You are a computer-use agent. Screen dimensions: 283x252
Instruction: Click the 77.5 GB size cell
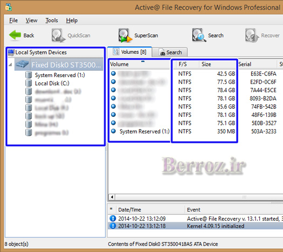click(x=226, y=82)
